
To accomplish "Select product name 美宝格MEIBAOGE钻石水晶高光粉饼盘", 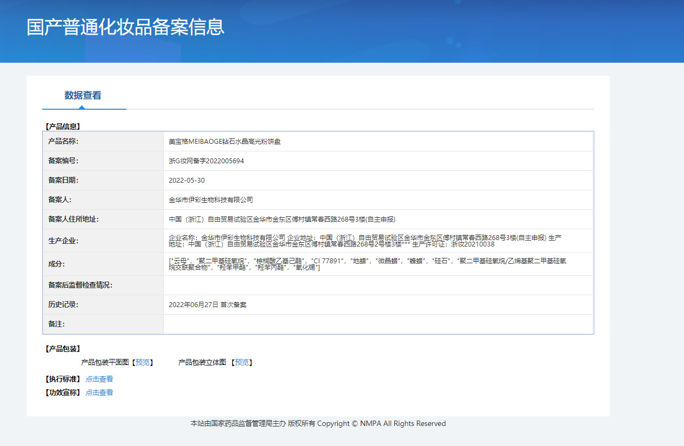I will 225,142.
